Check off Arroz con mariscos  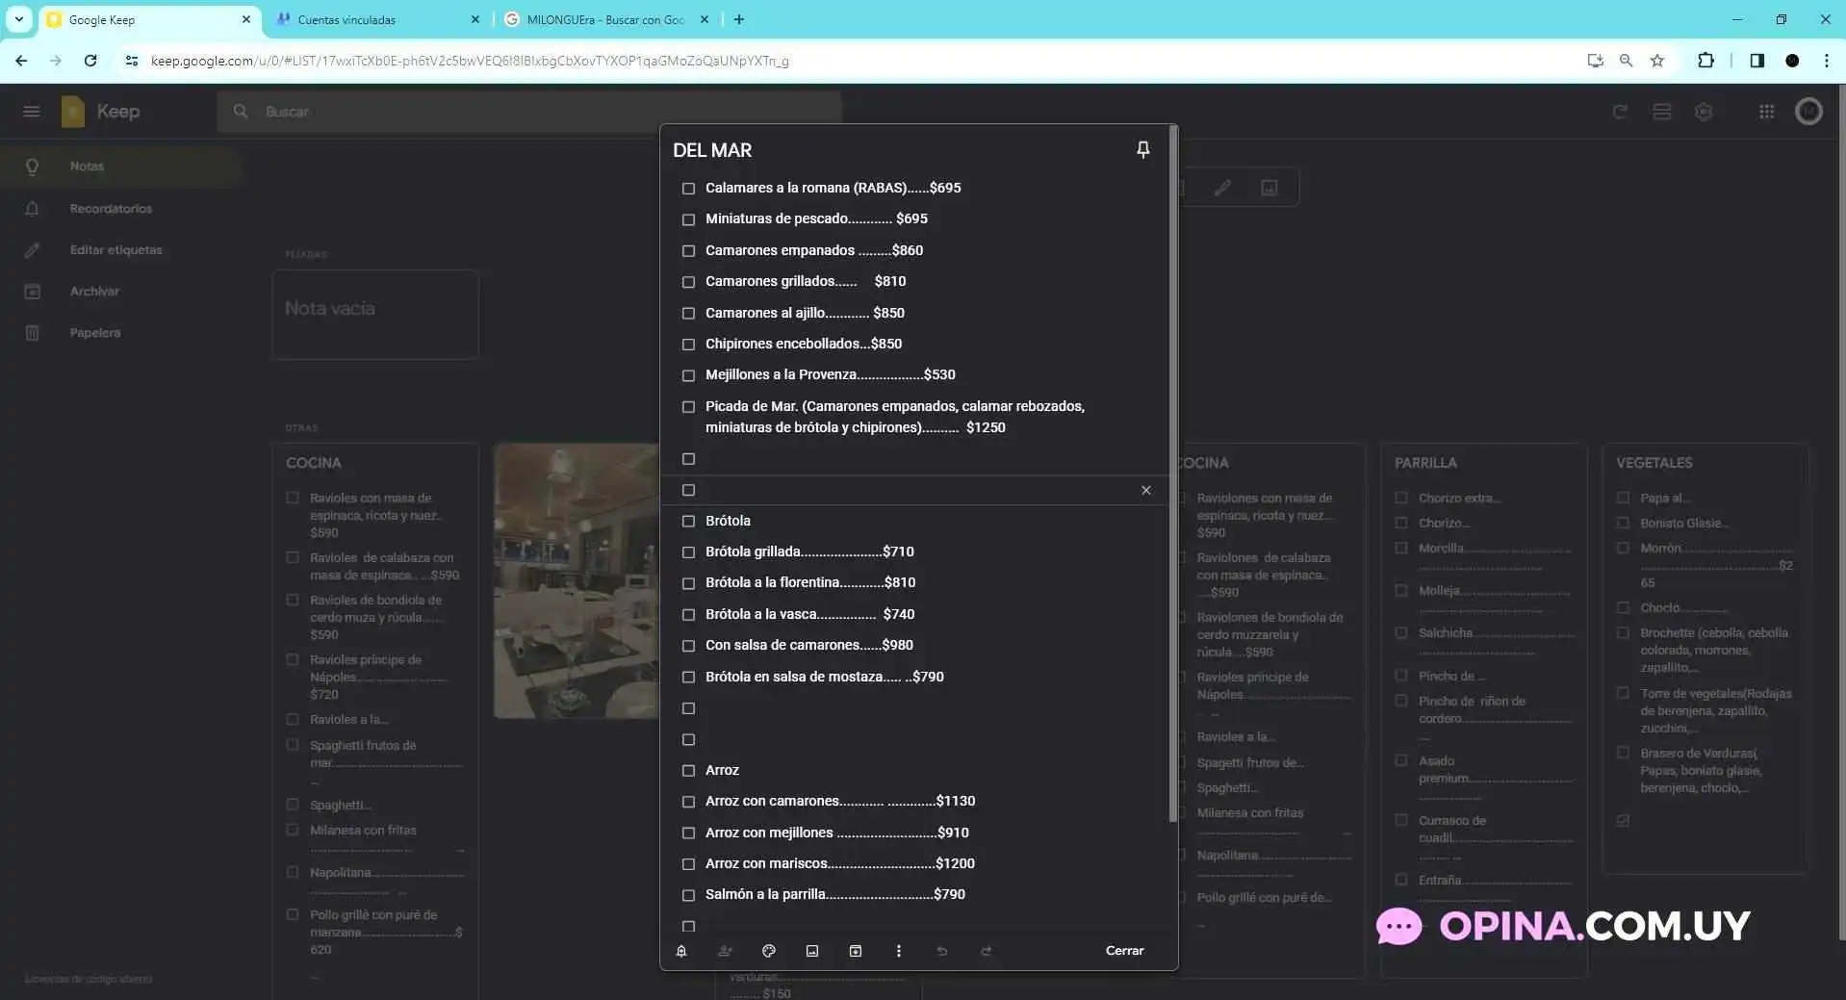pyautogui.click(x=688, y=864)
